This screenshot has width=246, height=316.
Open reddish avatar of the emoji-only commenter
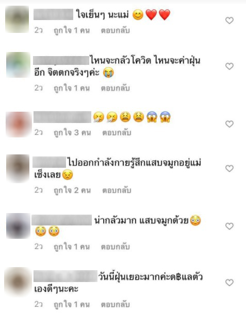tap(19, 125)
